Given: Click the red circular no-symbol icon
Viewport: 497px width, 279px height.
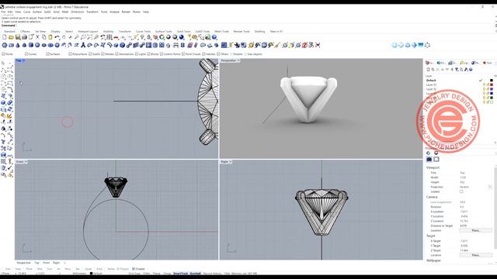Looking at the screenshot, I should click(x=304, y=45).
